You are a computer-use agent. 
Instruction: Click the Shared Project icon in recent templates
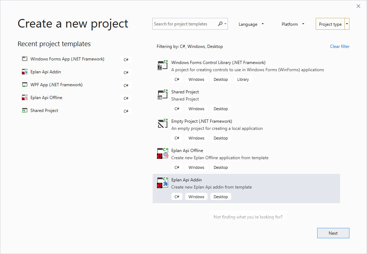pos(25,110)
